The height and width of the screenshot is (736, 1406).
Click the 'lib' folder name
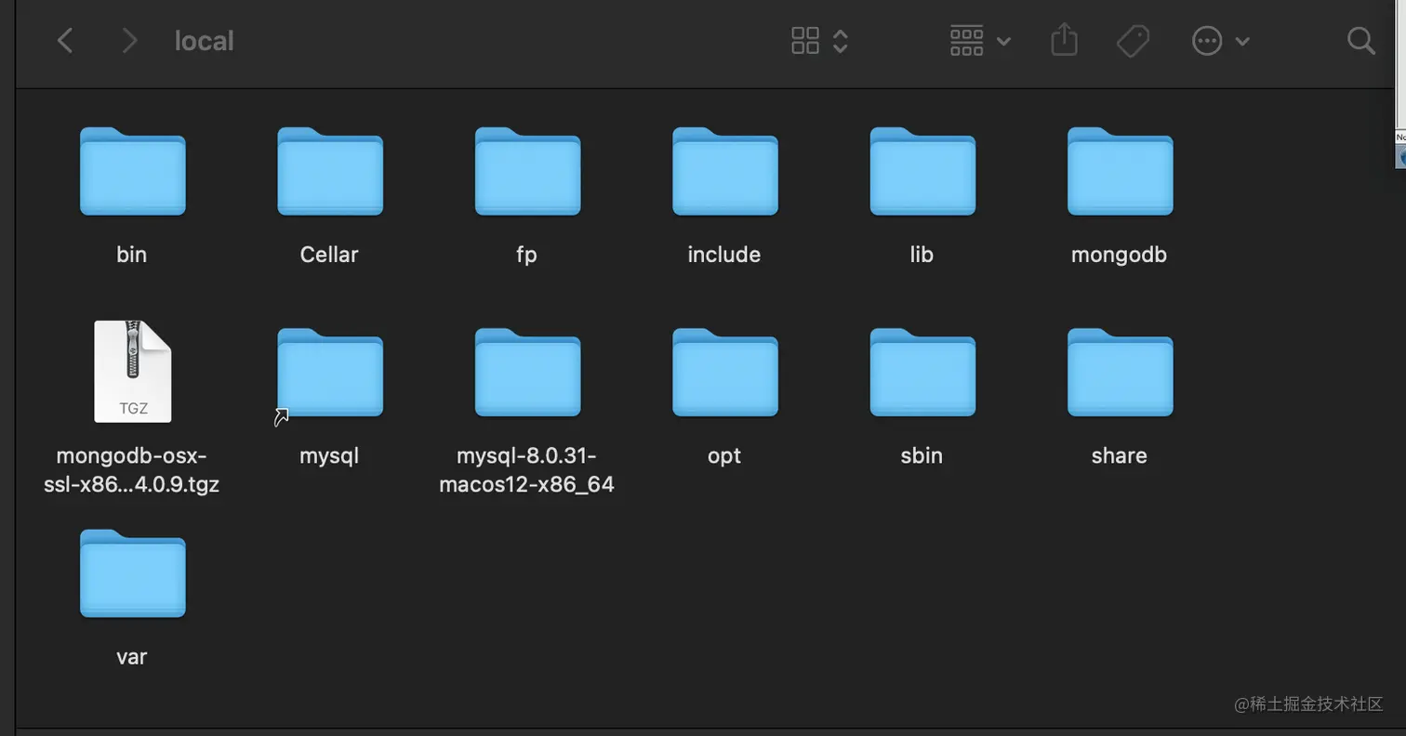pyautogui.click(x=922, y=255)
